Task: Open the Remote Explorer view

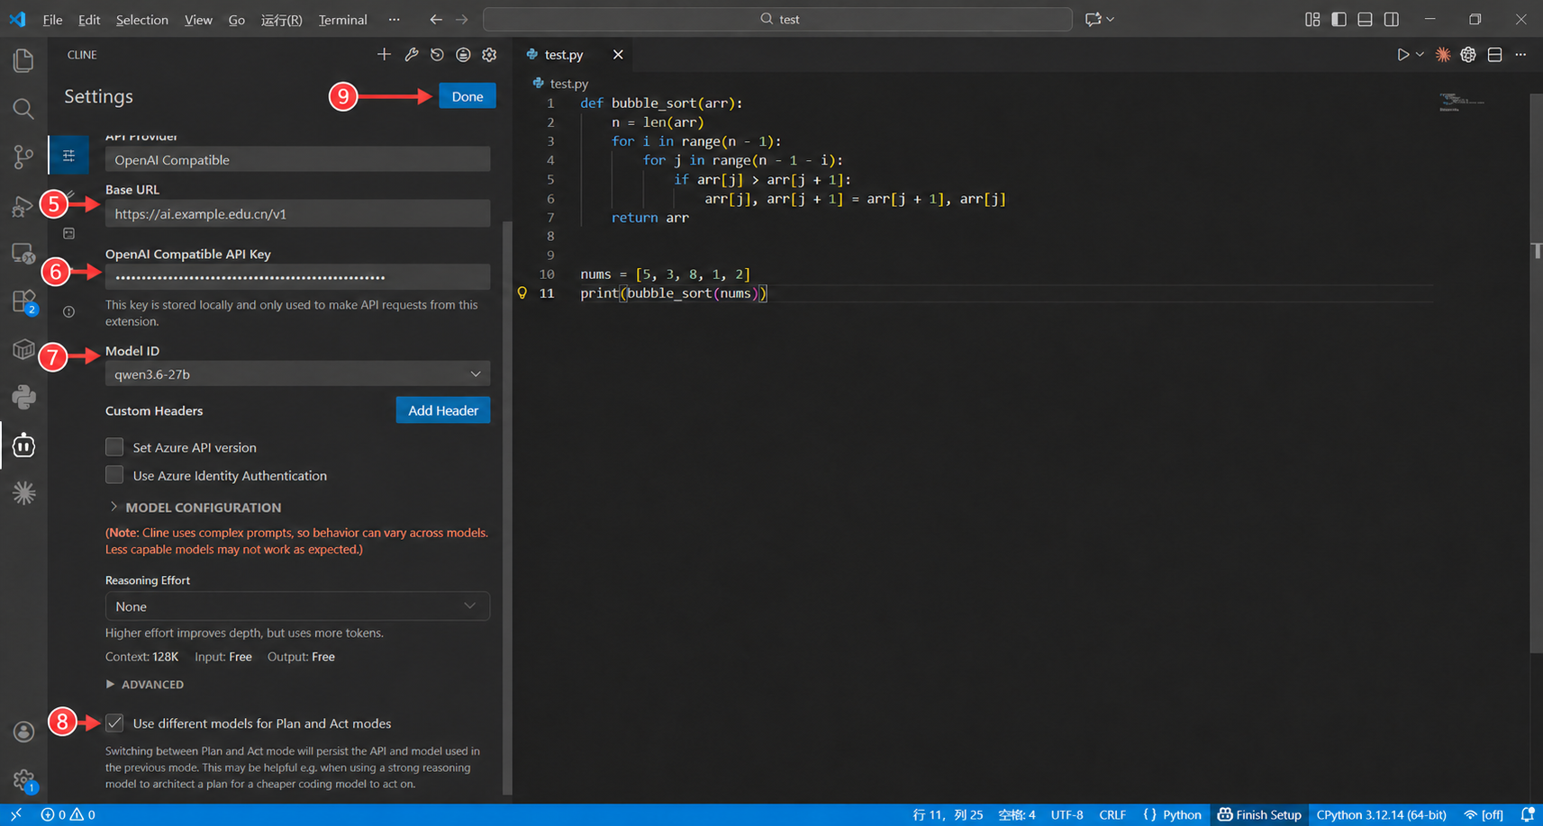Action: (x=23, y=254)
